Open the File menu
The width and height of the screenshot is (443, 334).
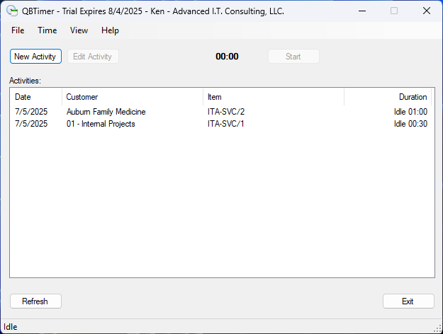pos(18,30)
